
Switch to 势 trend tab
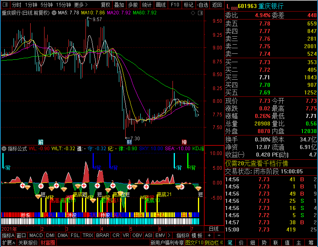pos(264,243)
